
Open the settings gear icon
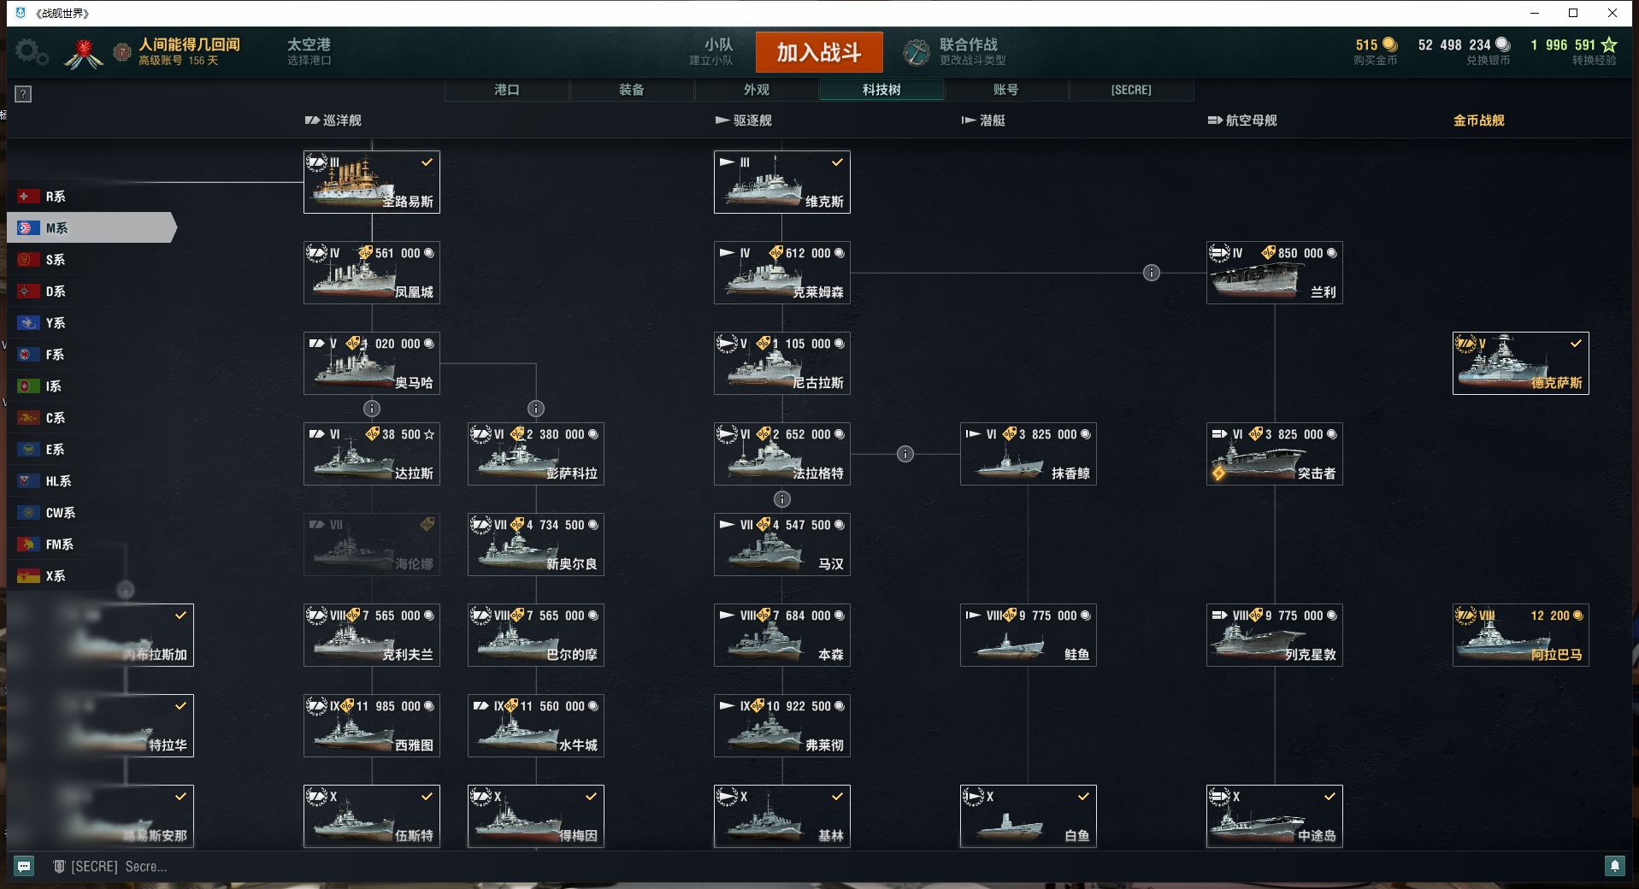(x=31, y=52)
